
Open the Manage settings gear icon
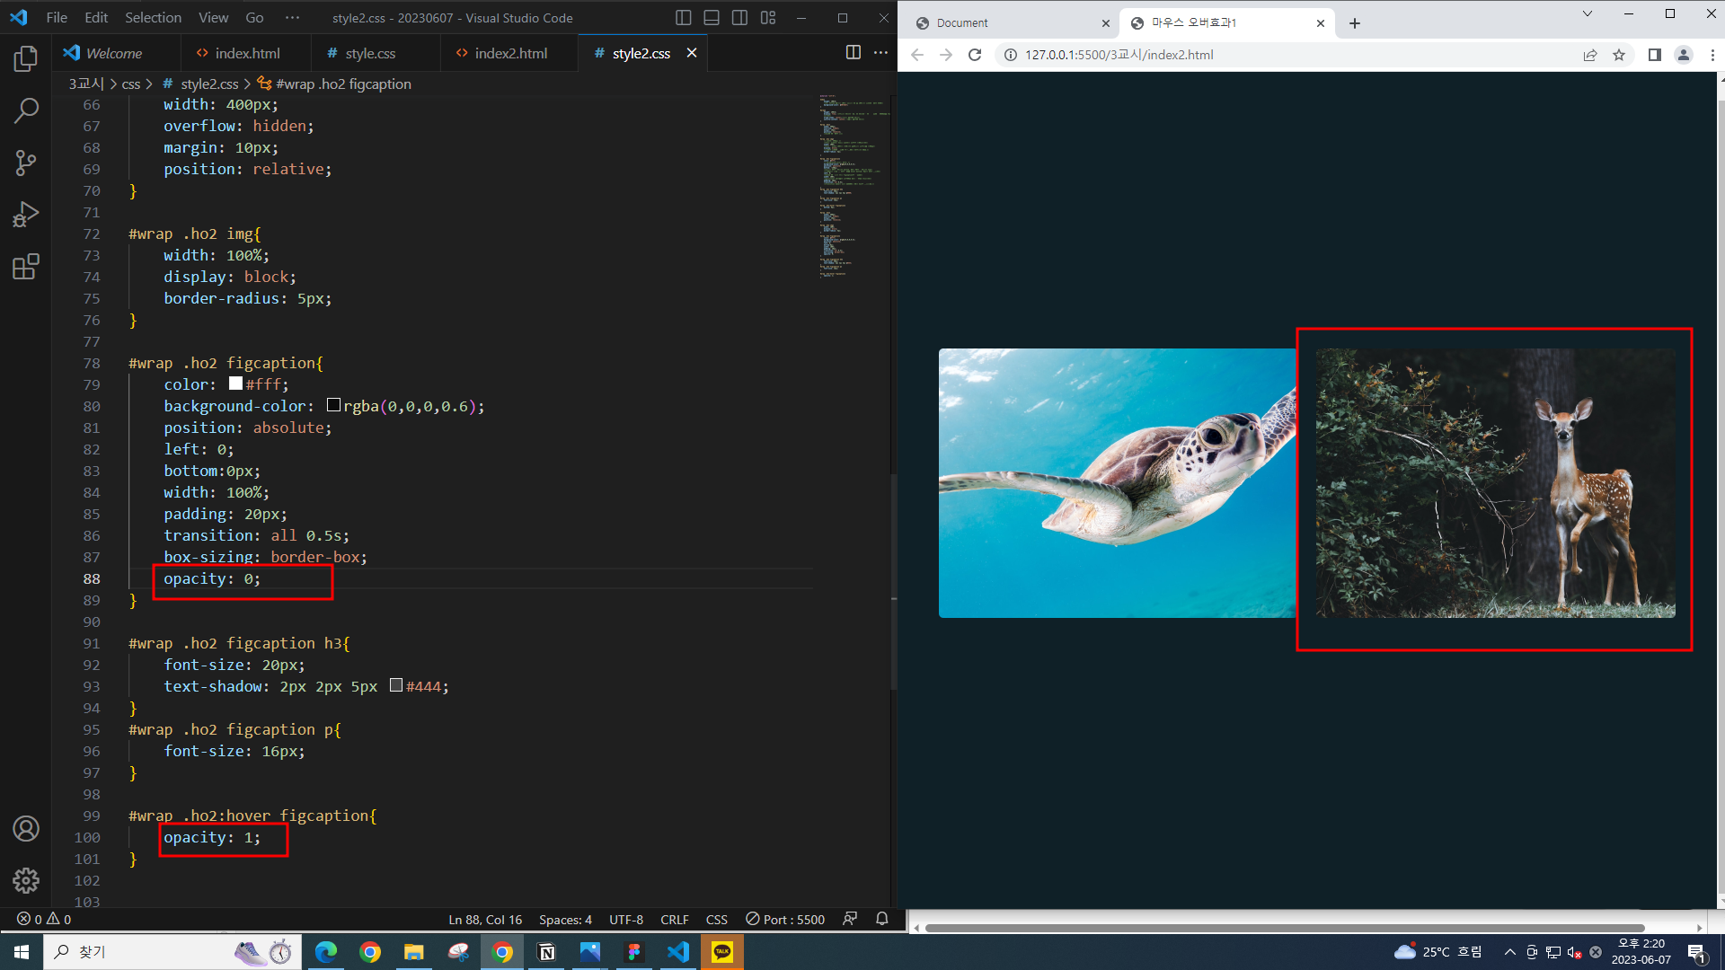[x=25, y=880]
